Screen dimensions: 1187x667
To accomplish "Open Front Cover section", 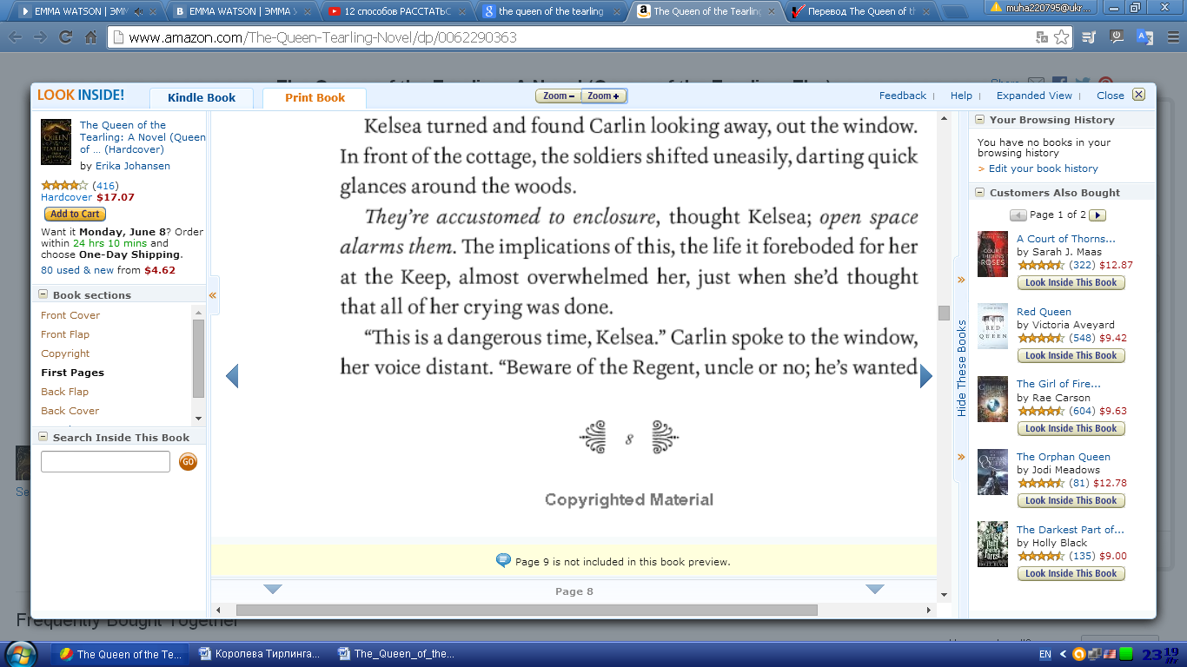I will tap(70, 315).
